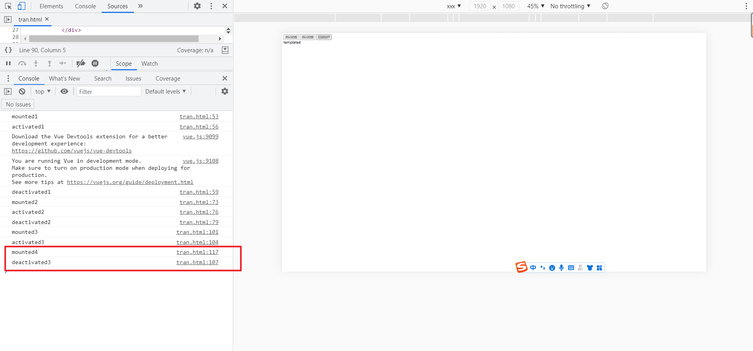Click the editor vertical scroll up arrow

pos(228,29)
